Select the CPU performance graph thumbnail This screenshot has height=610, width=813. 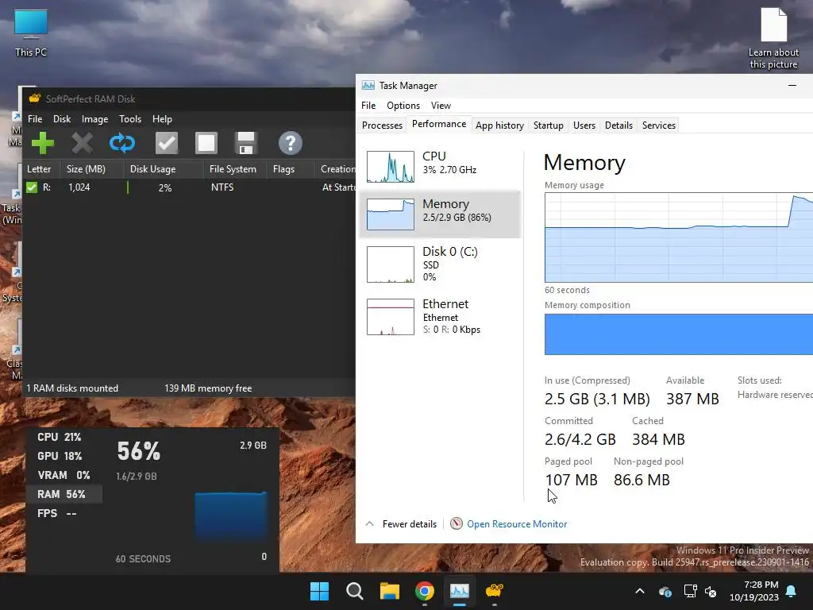pos(391,167)
